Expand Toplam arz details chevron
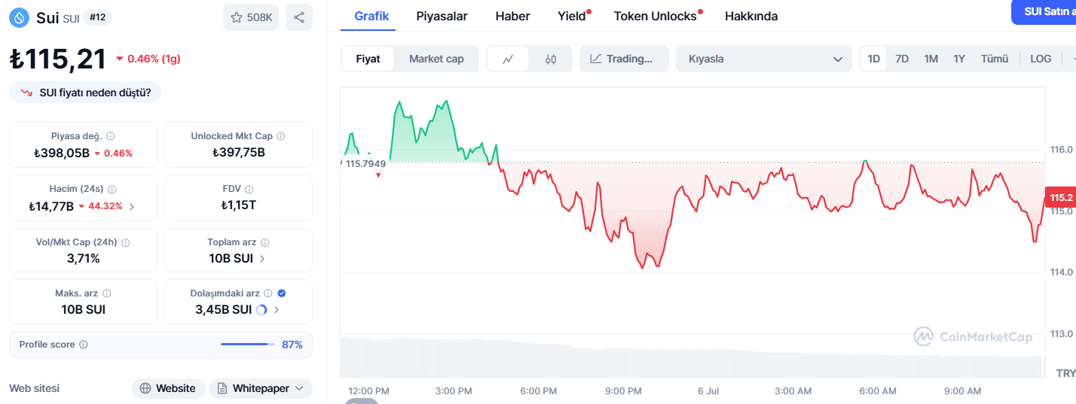Viewport: 1076px width, 404px height. (262, 258)
